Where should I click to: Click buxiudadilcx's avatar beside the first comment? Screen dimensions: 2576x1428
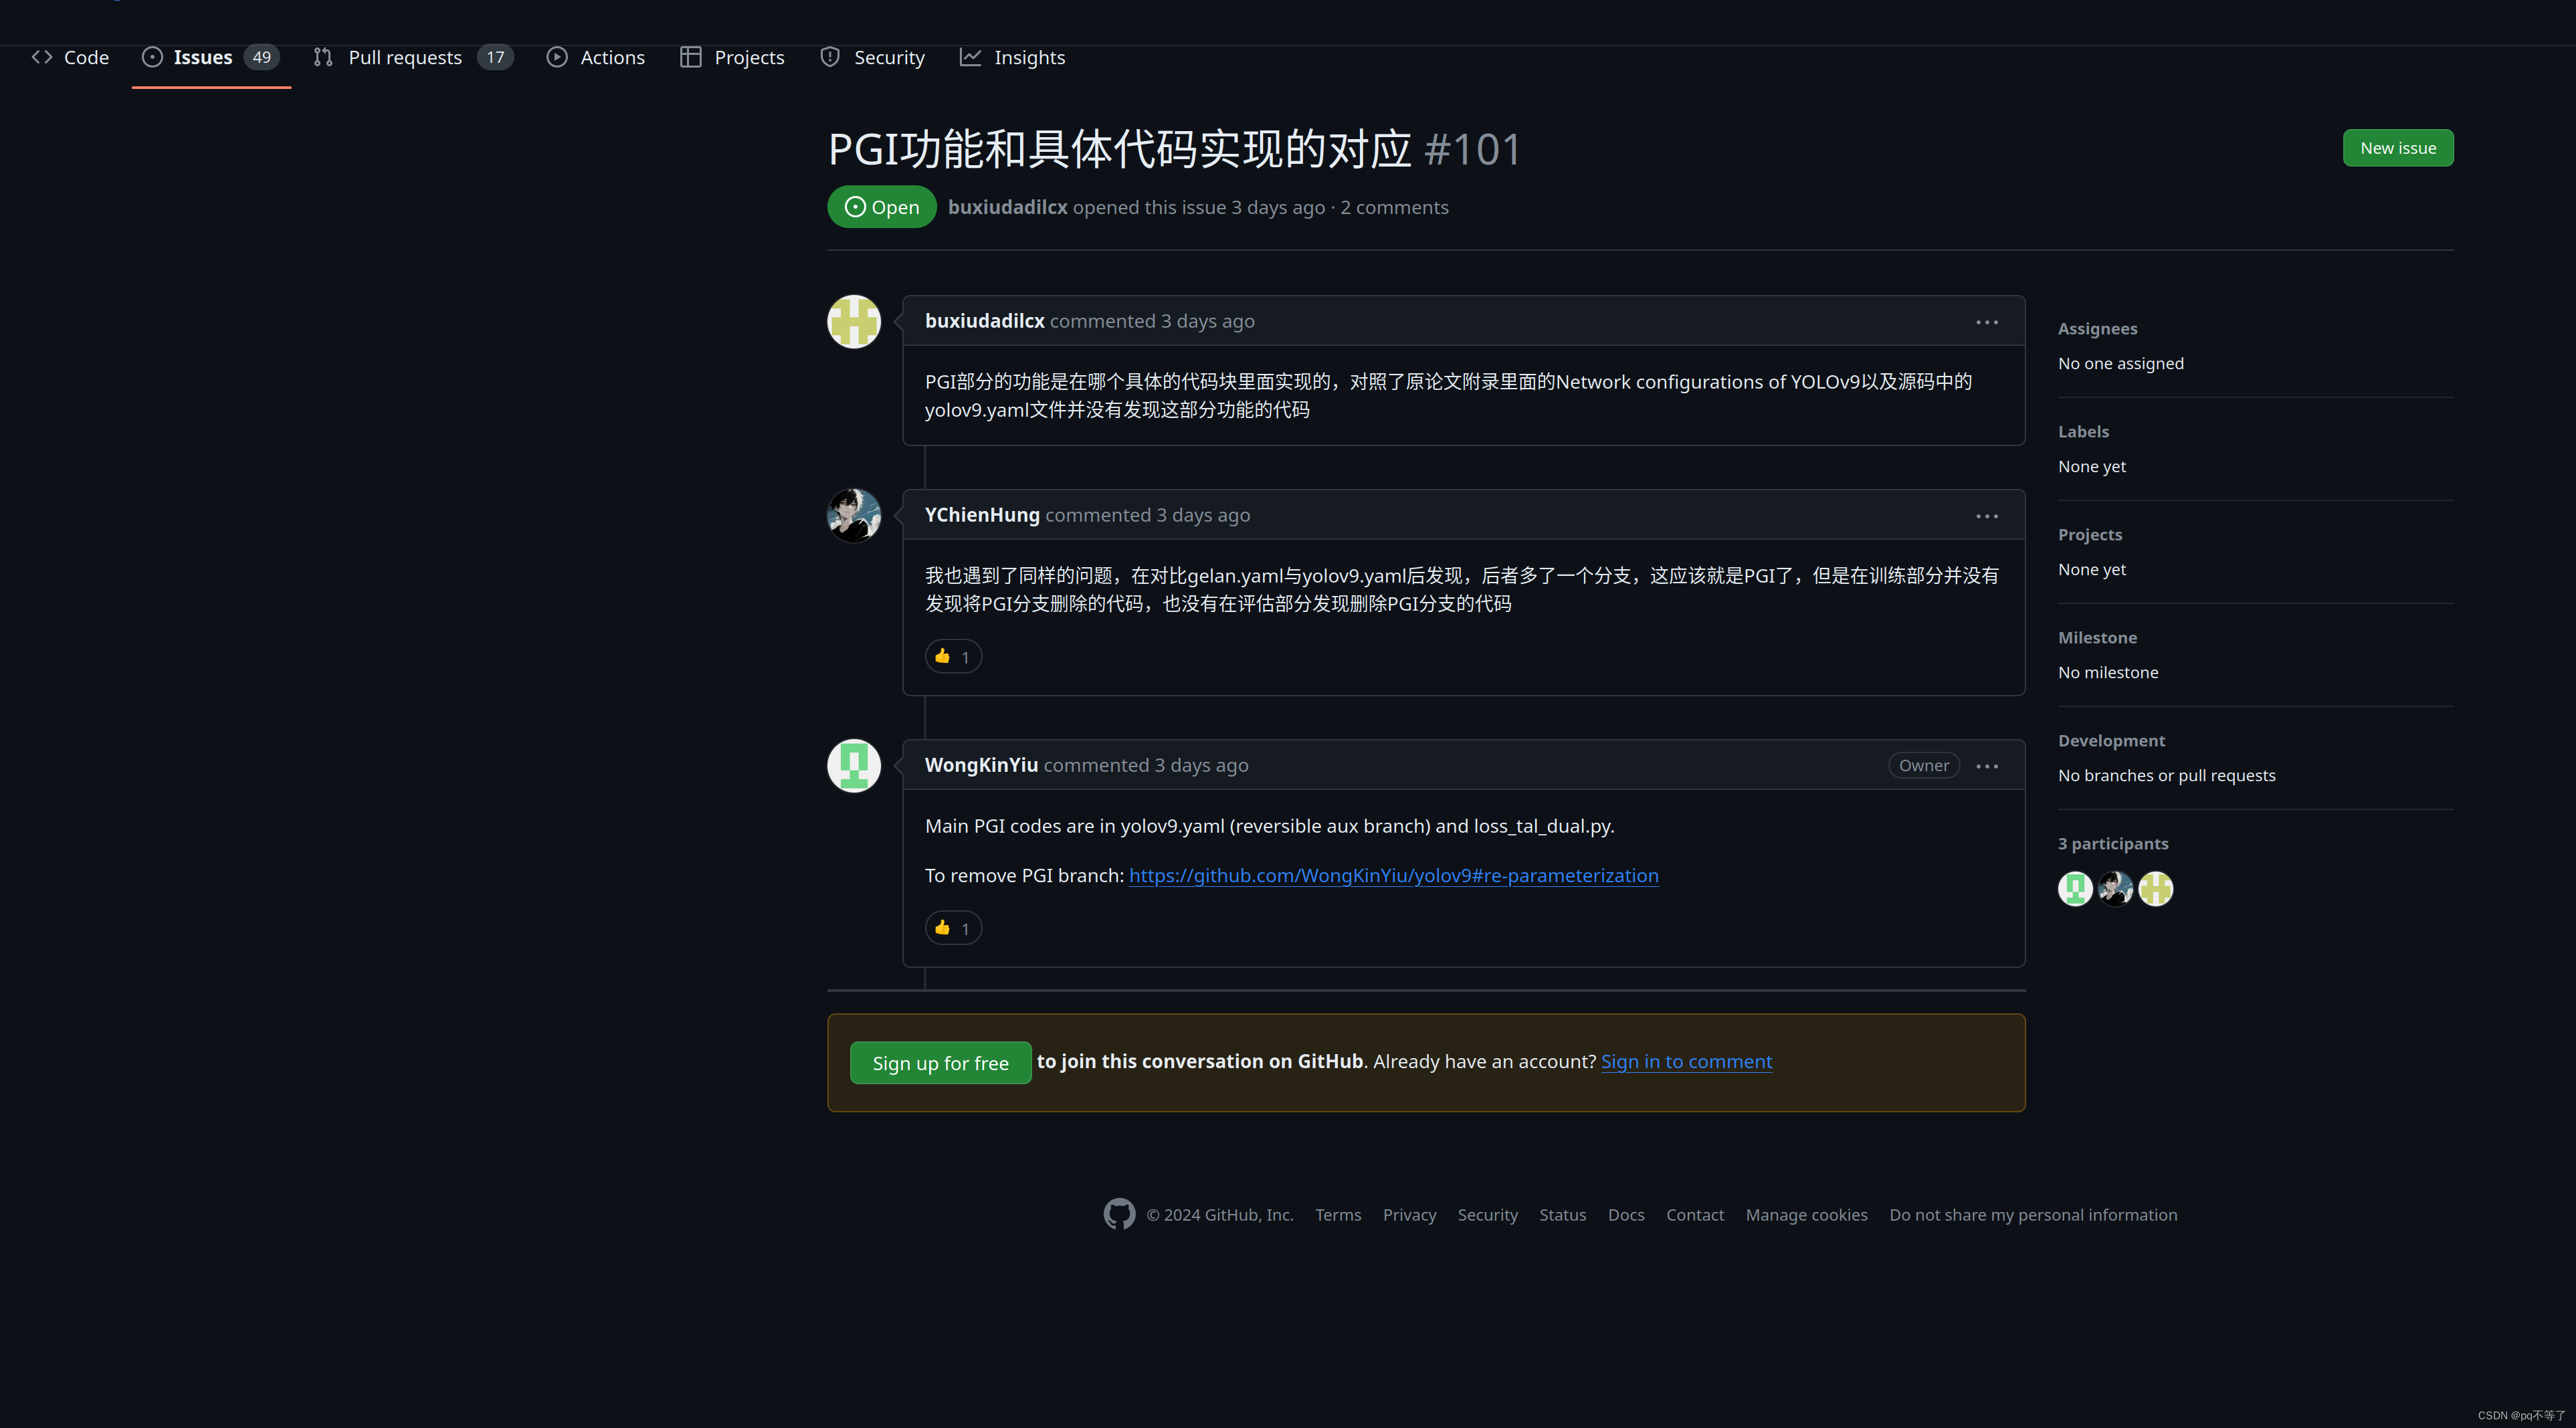[x=853, y=321]
